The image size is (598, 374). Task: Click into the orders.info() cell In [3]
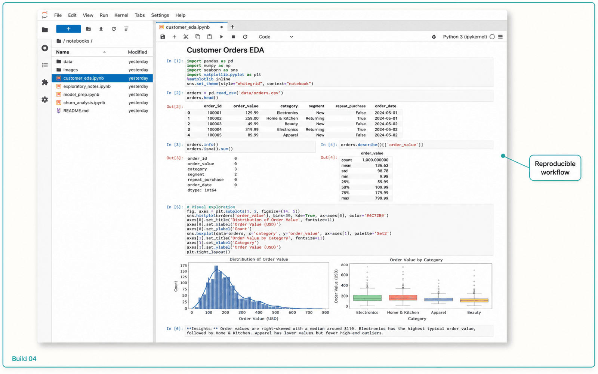[x=250, y=147]
